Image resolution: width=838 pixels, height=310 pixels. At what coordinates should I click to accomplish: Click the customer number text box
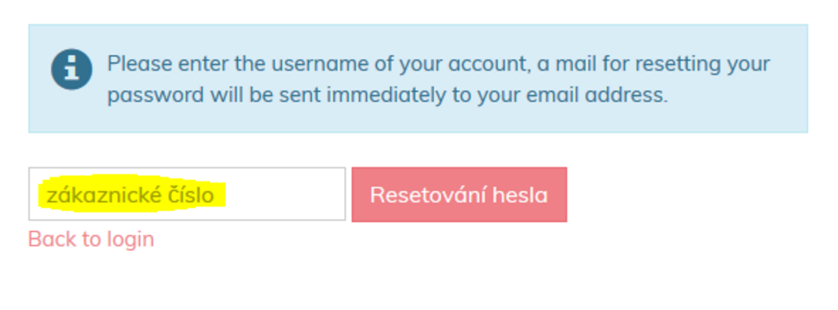point(187,194)
